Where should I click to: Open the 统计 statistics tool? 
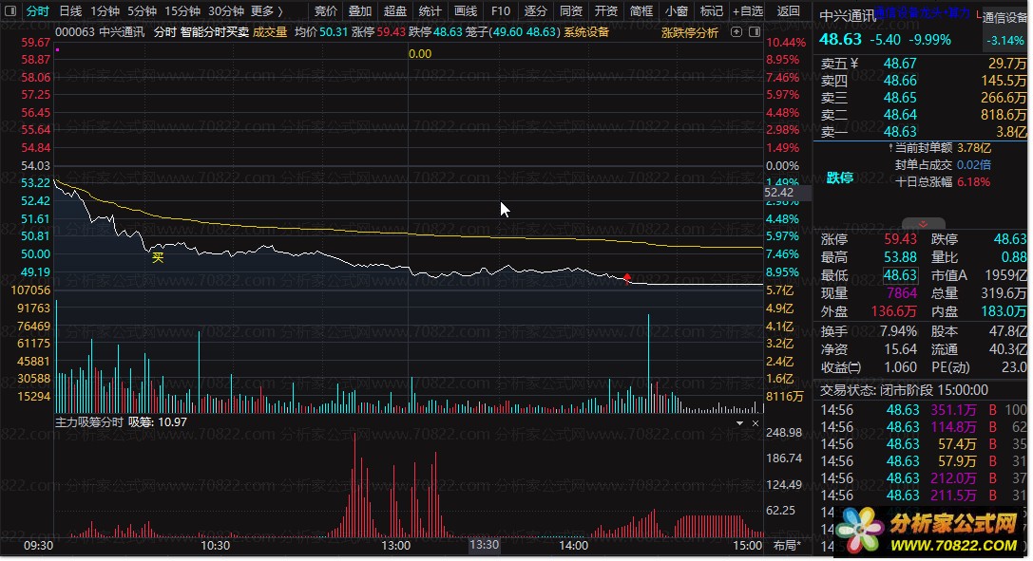[430, 11]
